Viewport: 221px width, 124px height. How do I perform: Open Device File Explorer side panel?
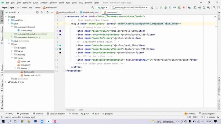click(x=219, y=86)
